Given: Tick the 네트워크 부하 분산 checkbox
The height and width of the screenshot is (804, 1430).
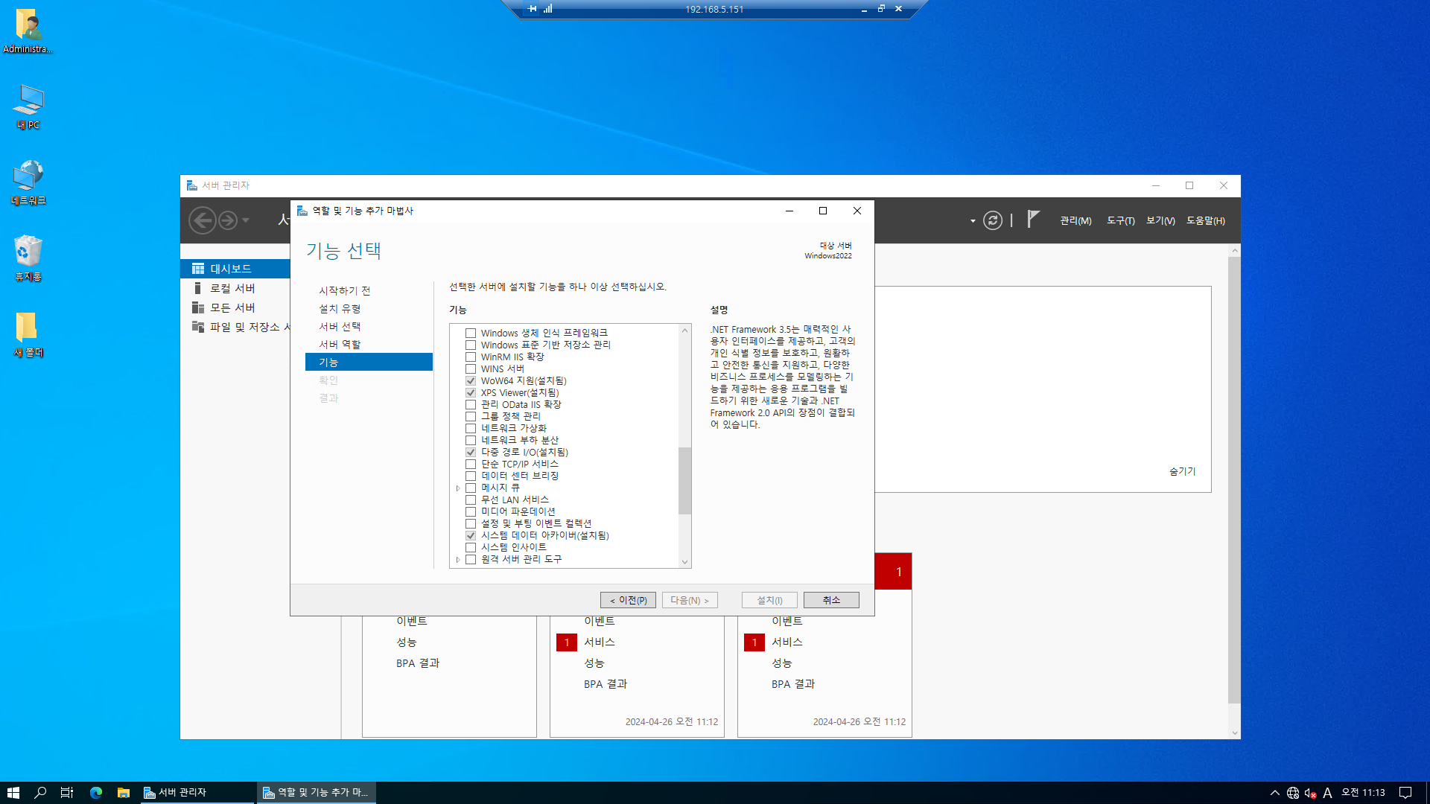Looking at the screenshot, I should tap(471, 441).
